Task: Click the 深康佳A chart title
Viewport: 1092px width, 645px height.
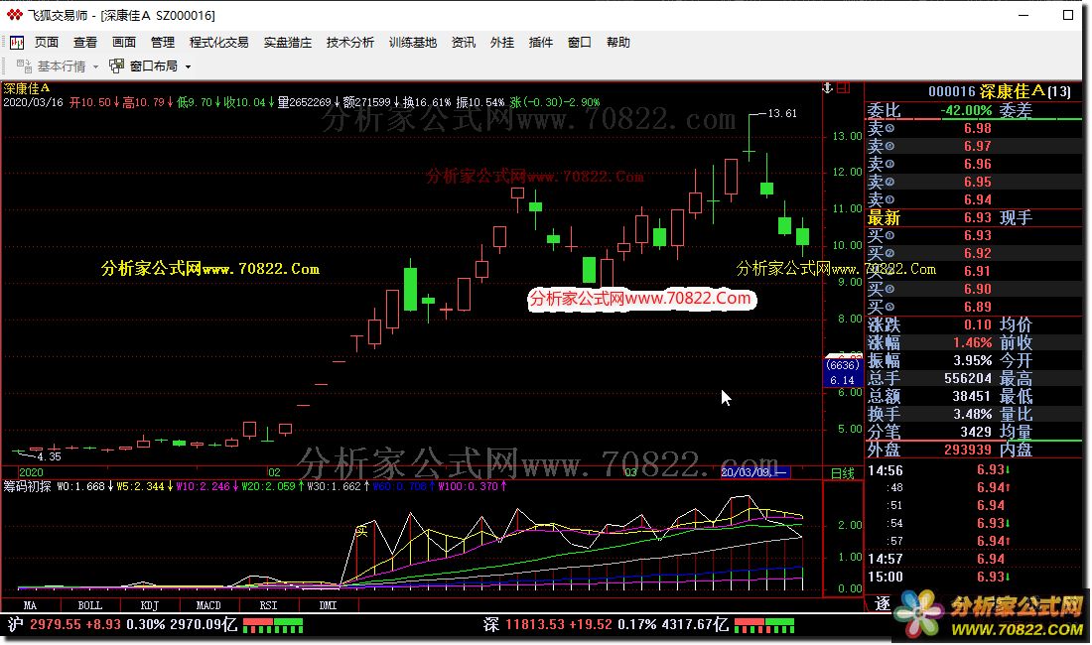Action: click(x=27, y=88)
